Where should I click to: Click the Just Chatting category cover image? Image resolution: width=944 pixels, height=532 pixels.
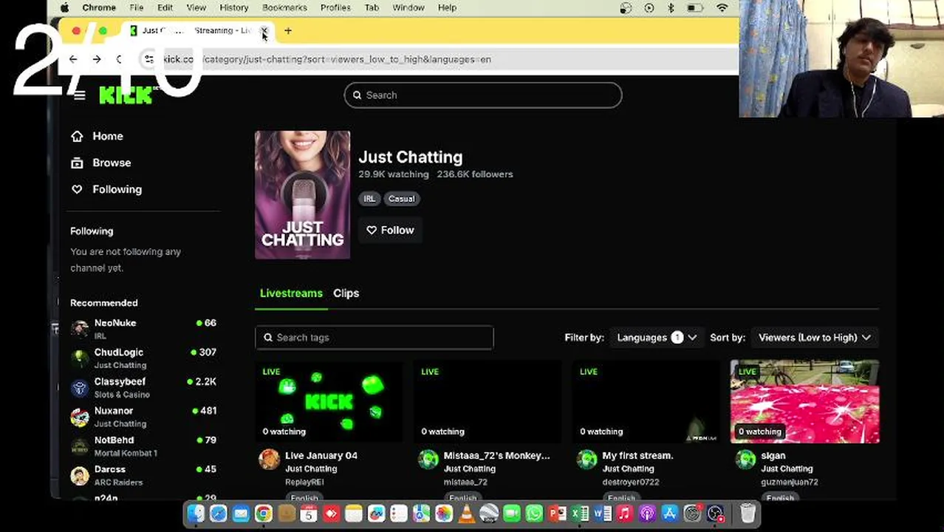302,195
